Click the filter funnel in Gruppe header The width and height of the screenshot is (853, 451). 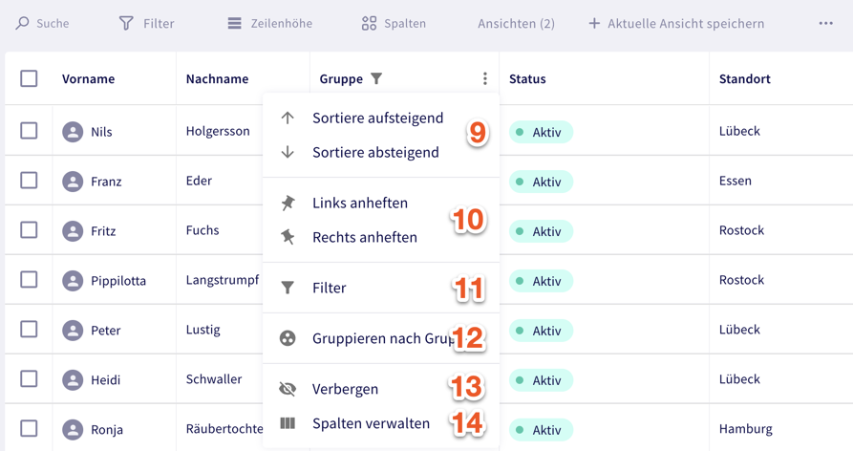tap(376, 78)
